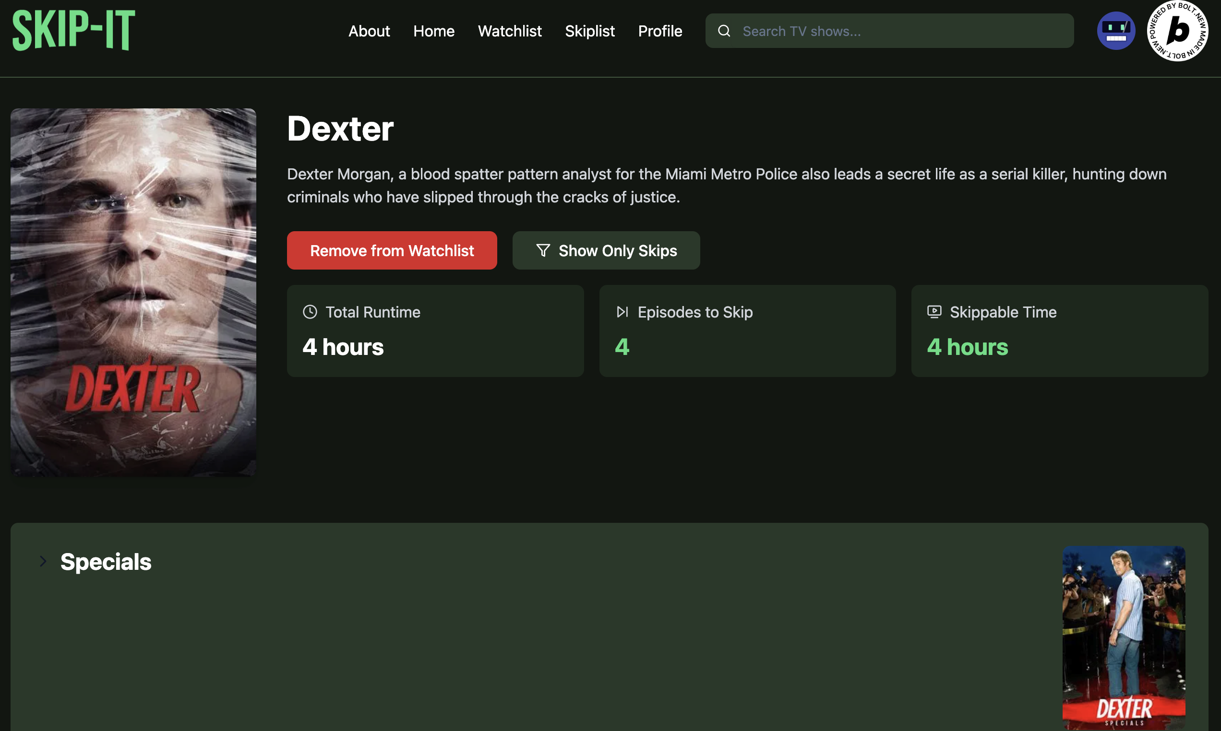Remove Dexter from Watchlist

(392, 250)
